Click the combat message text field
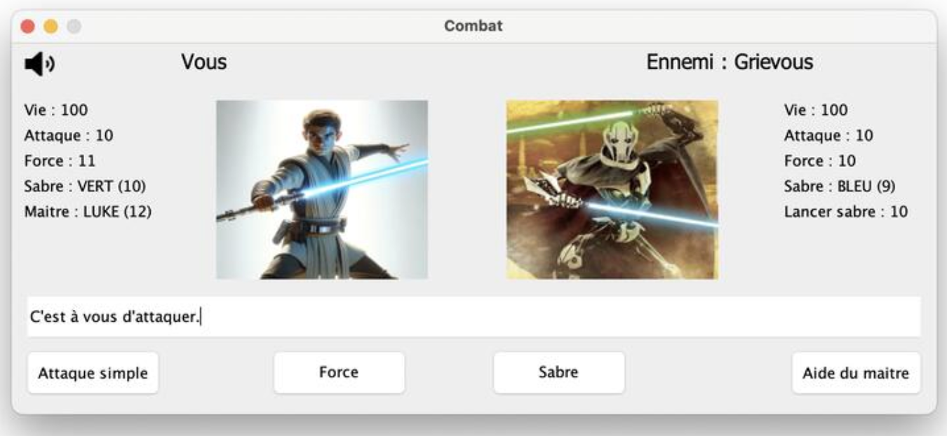The height and width of the screenshot is (436, 947). (x=473, y=317)
